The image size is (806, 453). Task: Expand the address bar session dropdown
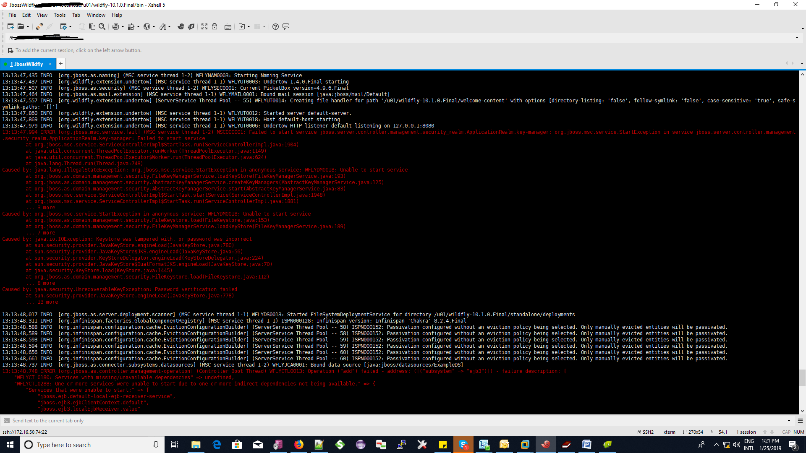click(797, 37)
